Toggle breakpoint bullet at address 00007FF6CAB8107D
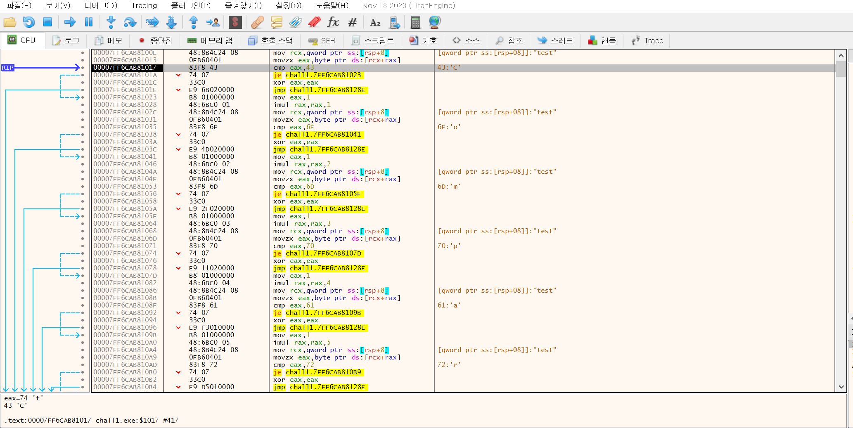The image size is (853, 428). click(x=83, y=276)
